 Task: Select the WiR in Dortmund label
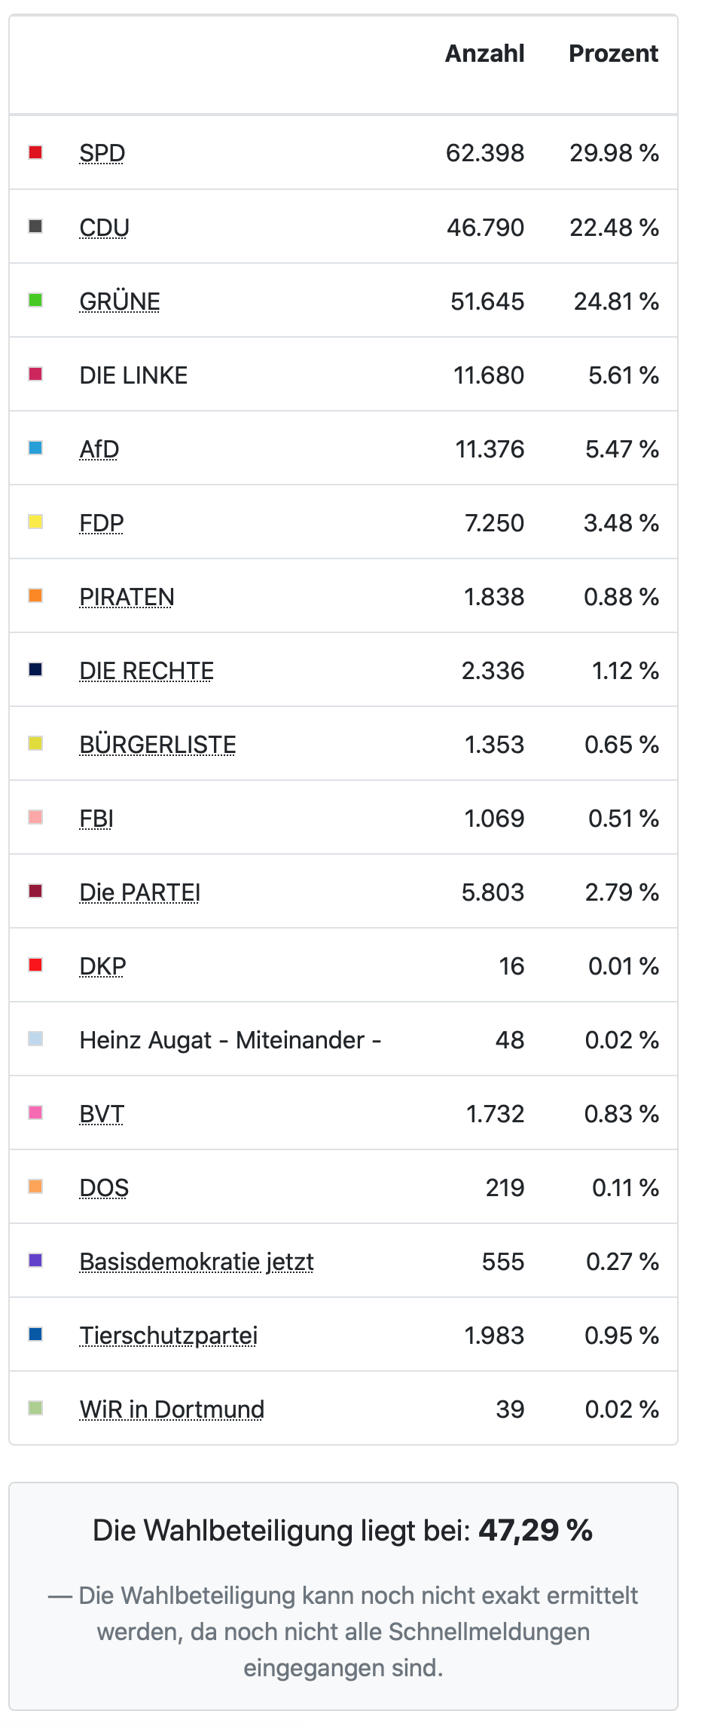pos(172,1409)
